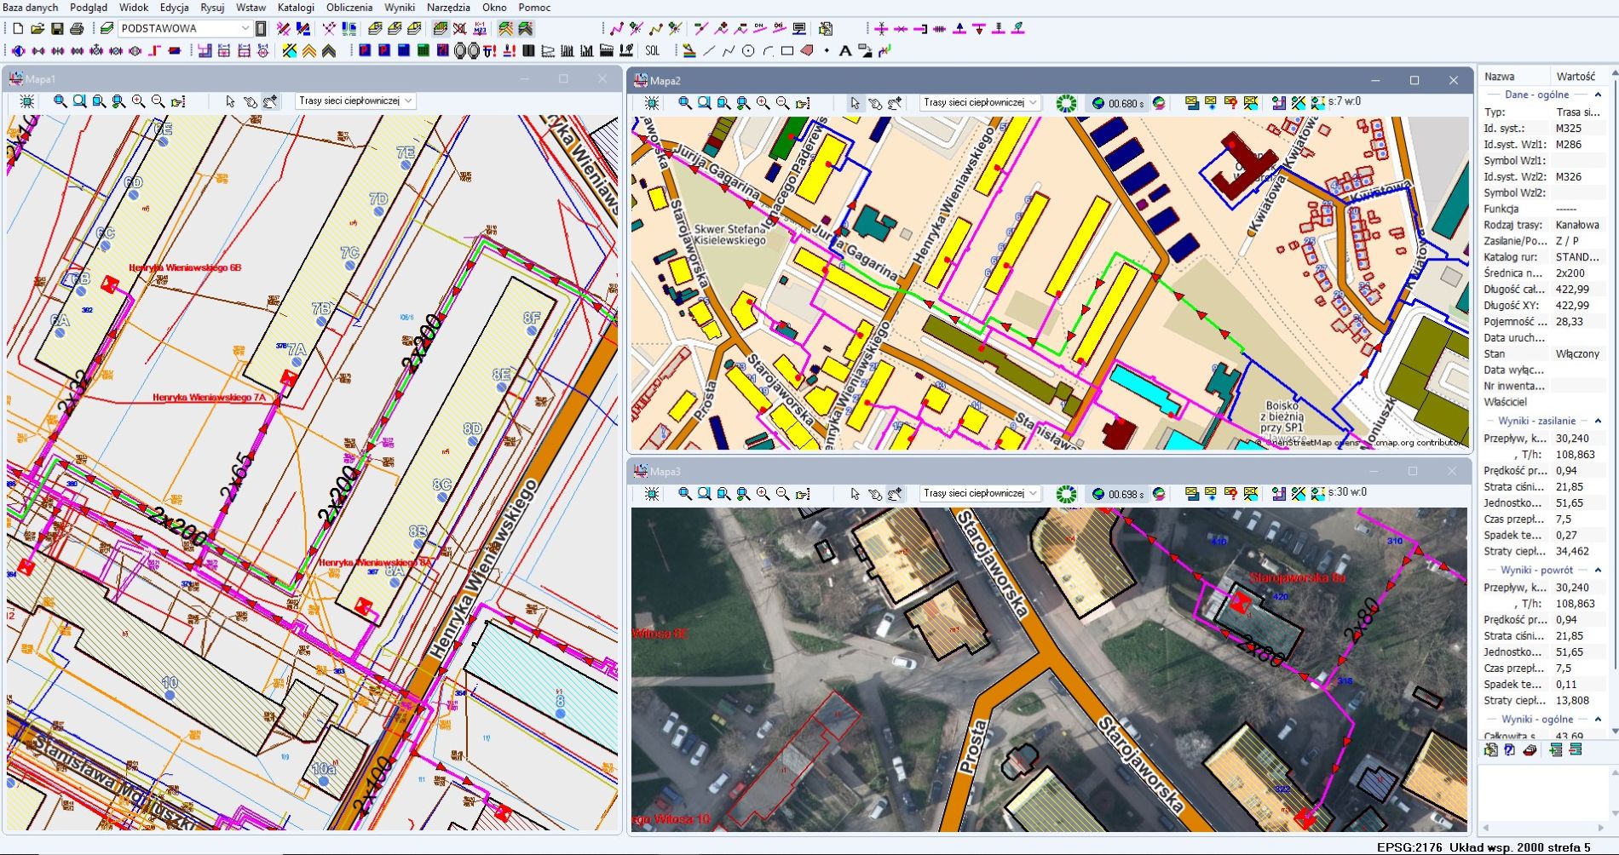Viewport: 1619px width, 855px height.
Task: Open the Katalogi menu
Action: (x=296, y=8)
